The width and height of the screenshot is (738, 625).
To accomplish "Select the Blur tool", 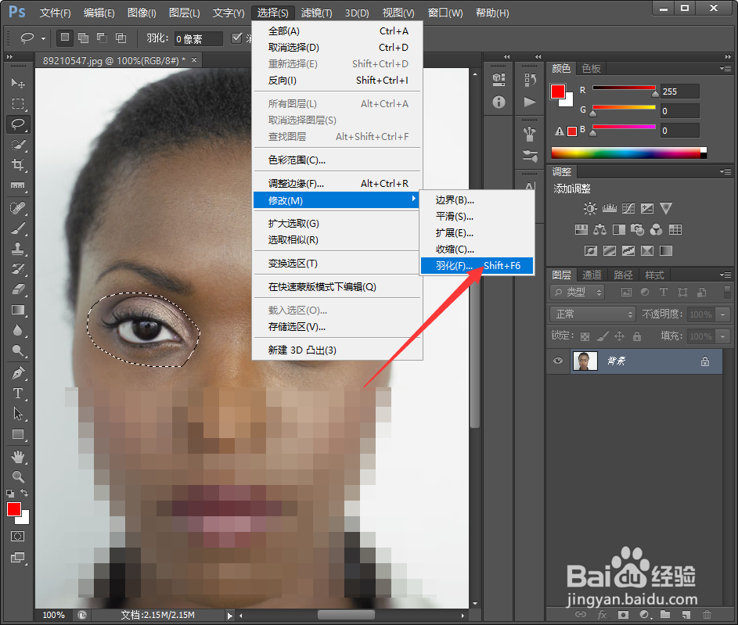I will click(x=18, y=330).
